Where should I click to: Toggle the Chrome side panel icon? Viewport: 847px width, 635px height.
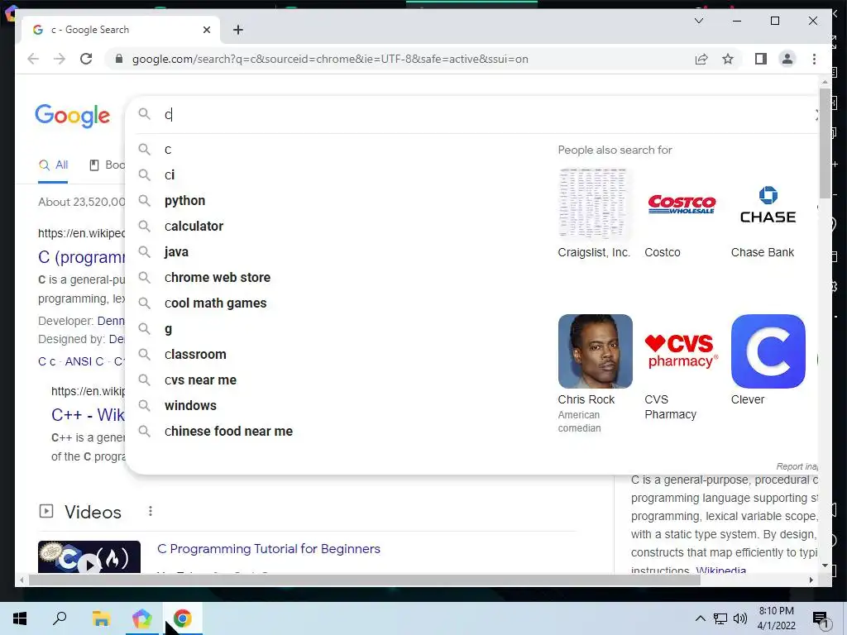[761, 59]
